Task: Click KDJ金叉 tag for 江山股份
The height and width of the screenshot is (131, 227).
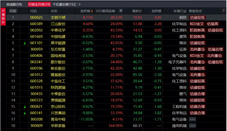Action: pos(197,24)
